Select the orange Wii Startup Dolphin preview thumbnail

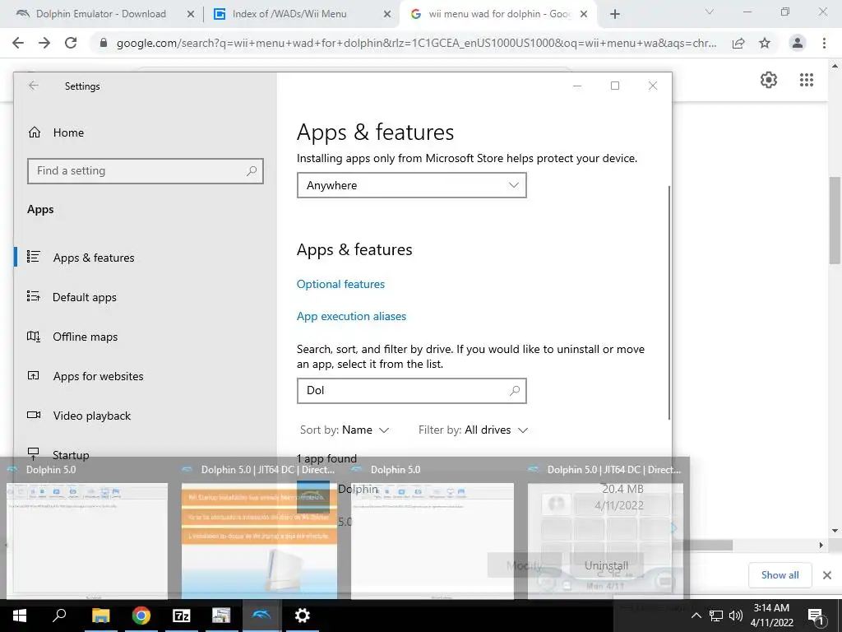259,540
